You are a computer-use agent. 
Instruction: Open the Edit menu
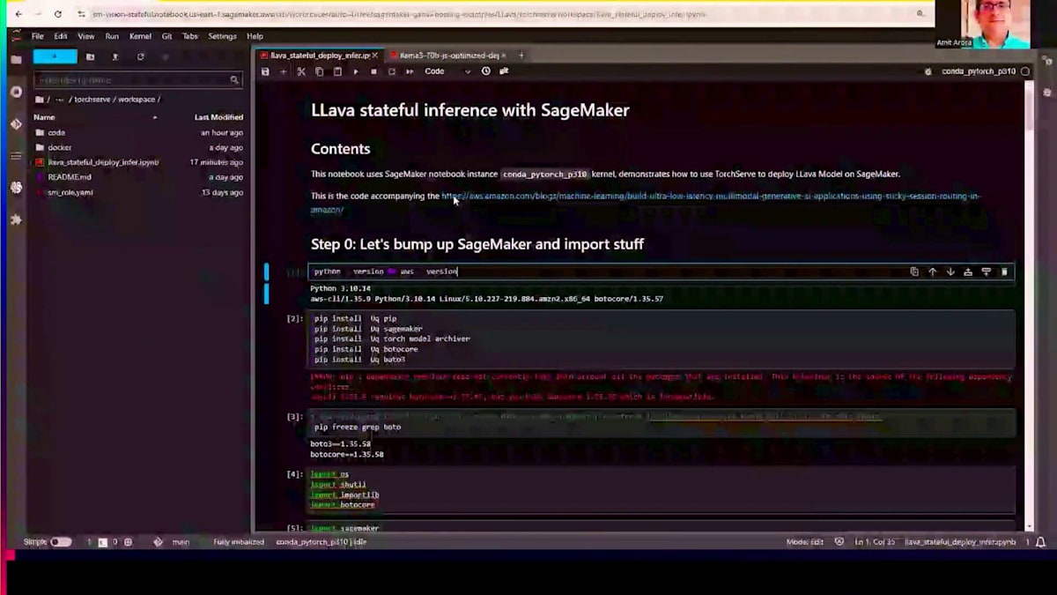coord(61,36)
